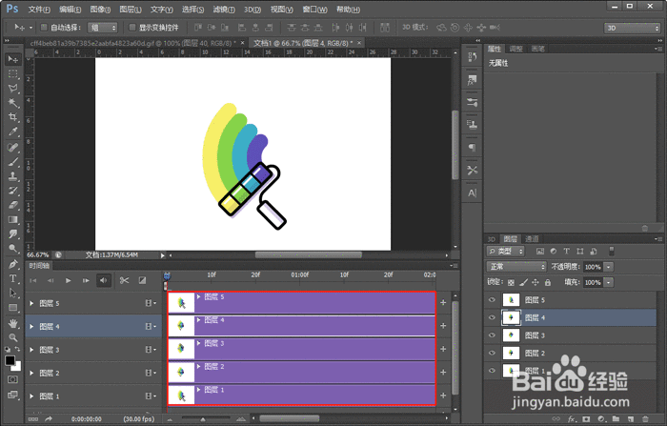Select the Lasso tool
Viewport: 667px width, 426px height.
pos(12,89)
